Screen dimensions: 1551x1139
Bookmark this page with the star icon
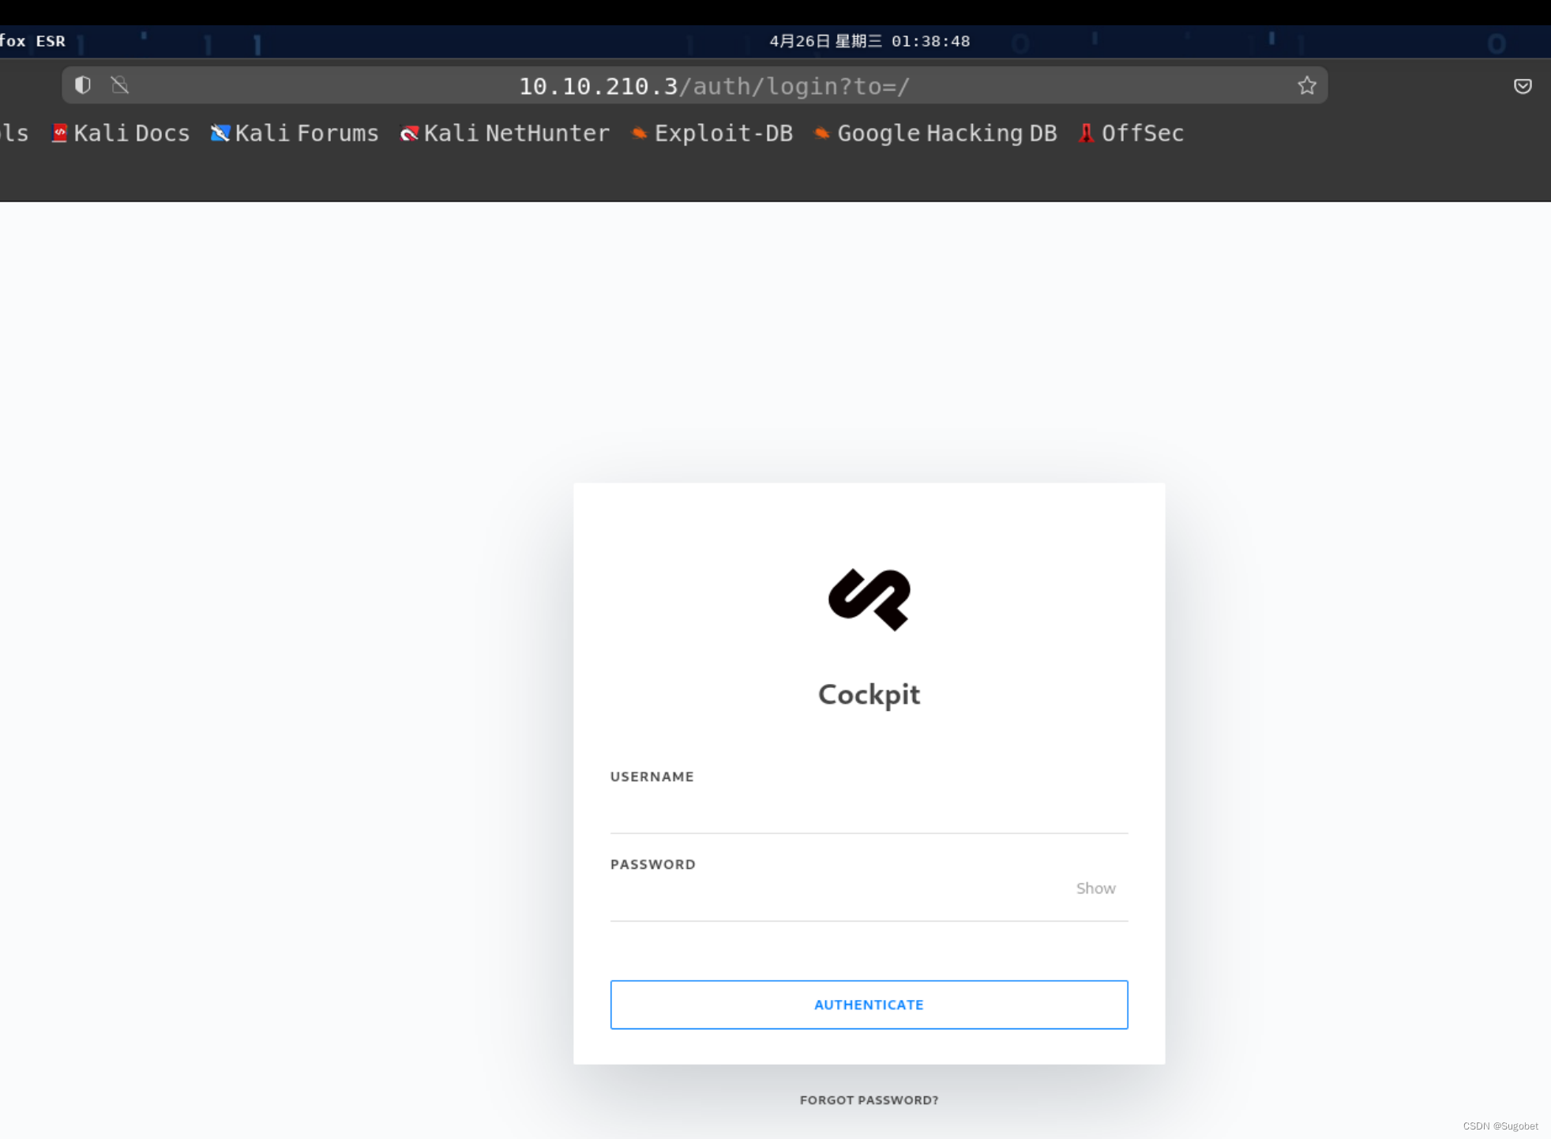(x=1307, y=85)
